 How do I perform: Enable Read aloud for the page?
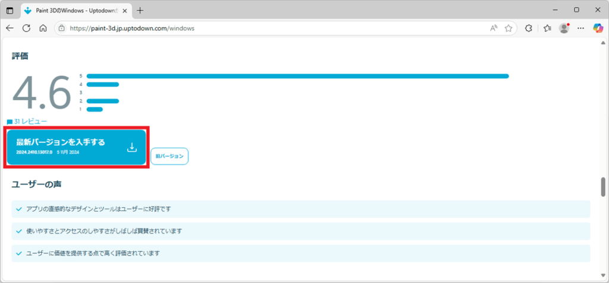point(494,28)
